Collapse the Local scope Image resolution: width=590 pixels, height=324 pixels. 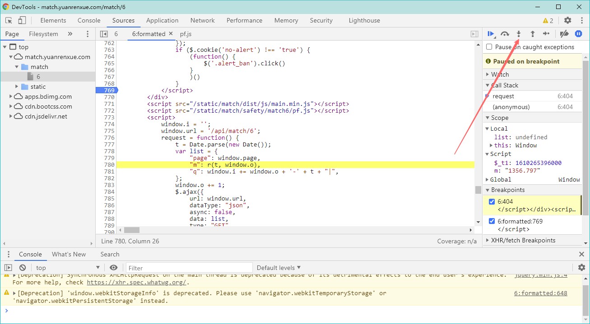488,128
